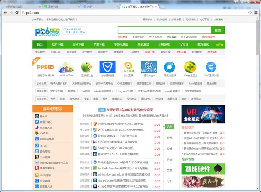Open the 百度浏览器 round blue icon
Viewport: 261px width, 192px height.
[x=170, y=67]
